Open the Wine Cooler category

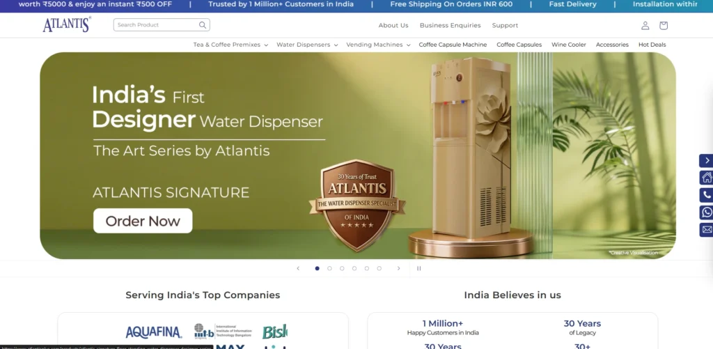[x=569, y=45]
